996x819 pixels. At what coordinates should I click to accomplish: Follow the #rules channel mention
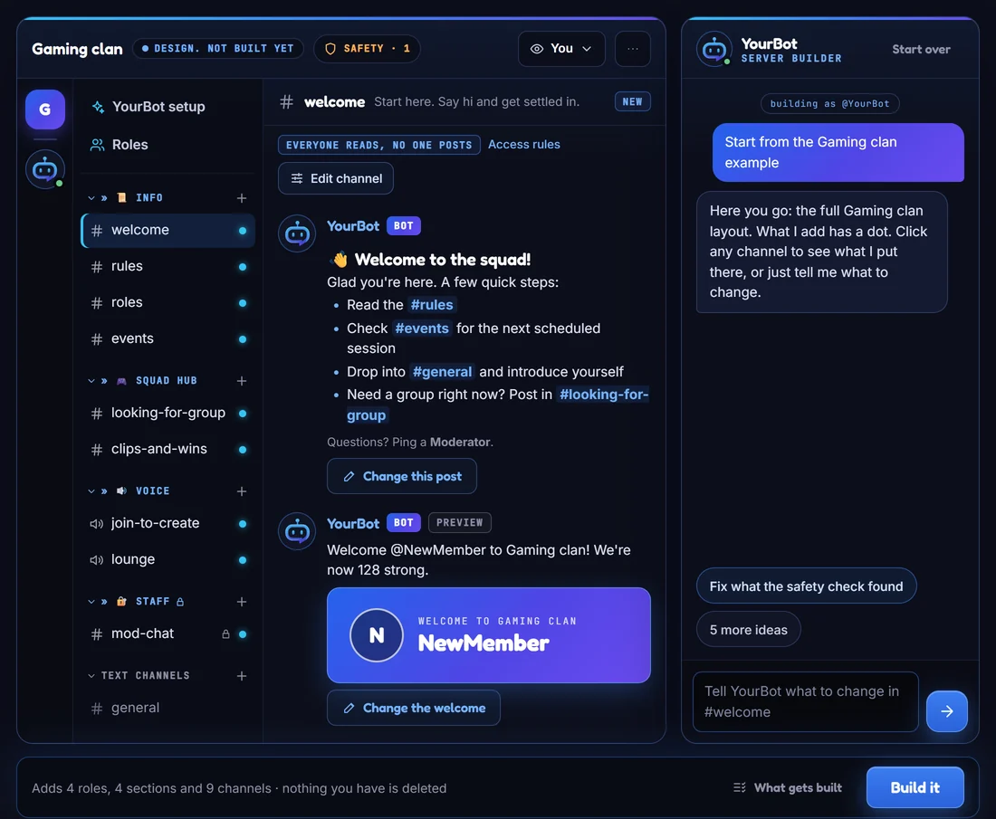tap(432, 305)
